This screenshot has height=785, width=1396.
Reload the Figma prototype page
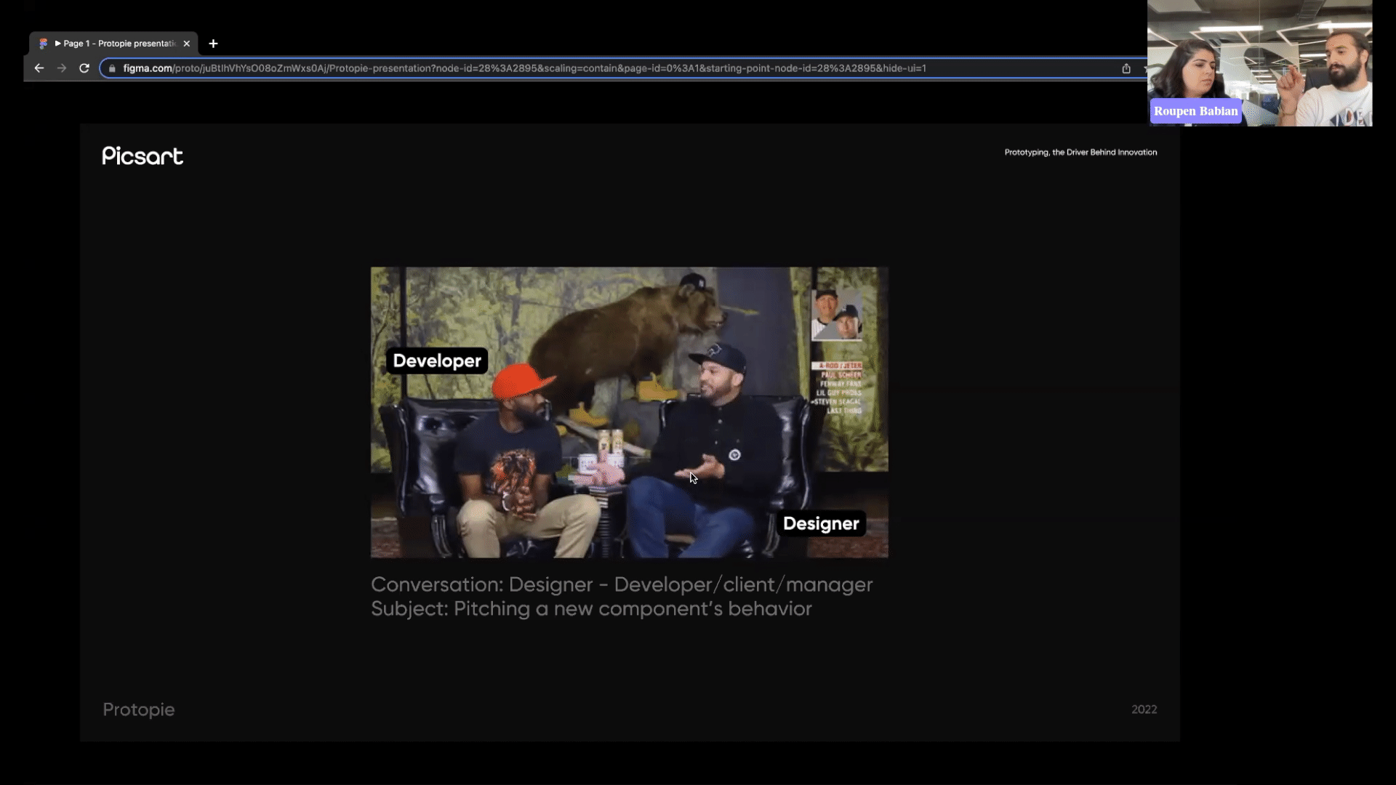coord(84,68)
